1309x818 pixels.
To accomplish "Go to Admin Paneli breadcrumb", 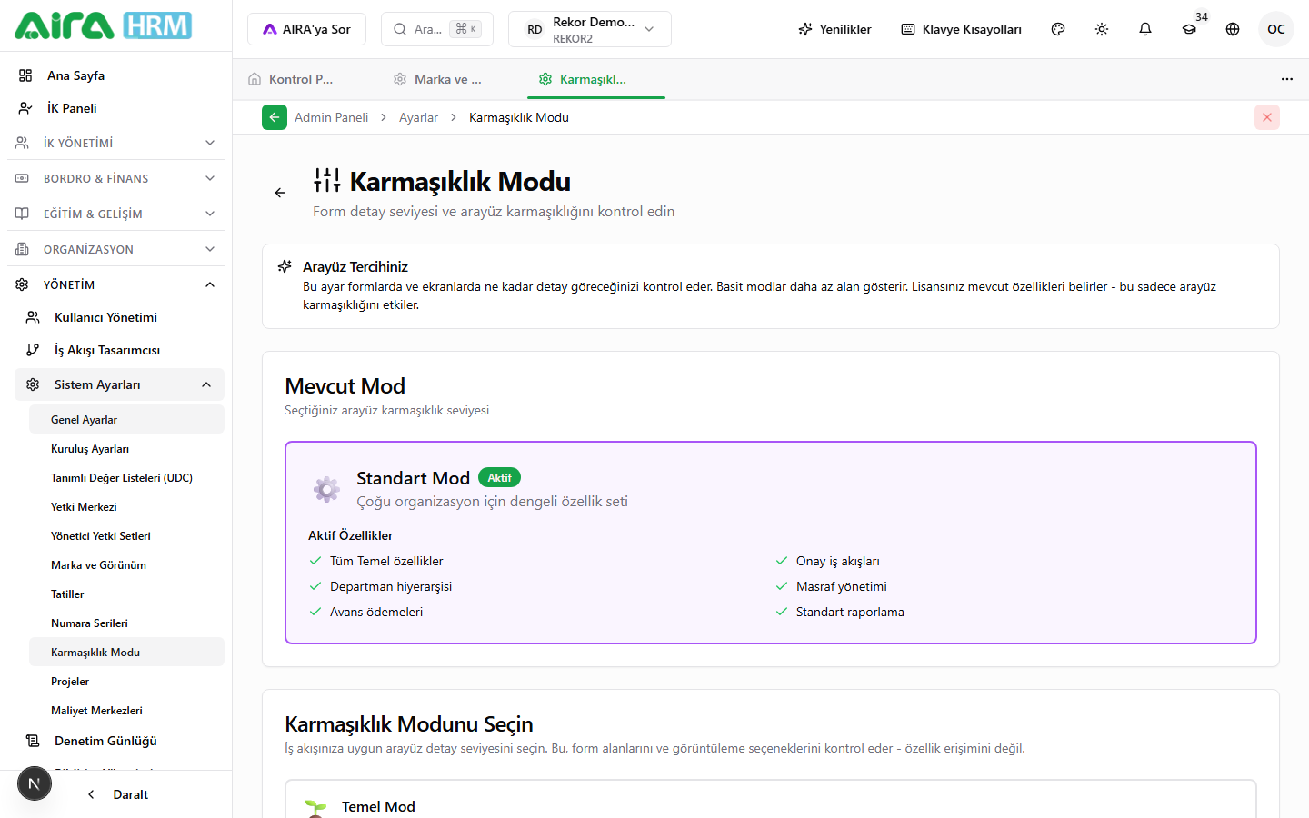I will coord(332,117).
